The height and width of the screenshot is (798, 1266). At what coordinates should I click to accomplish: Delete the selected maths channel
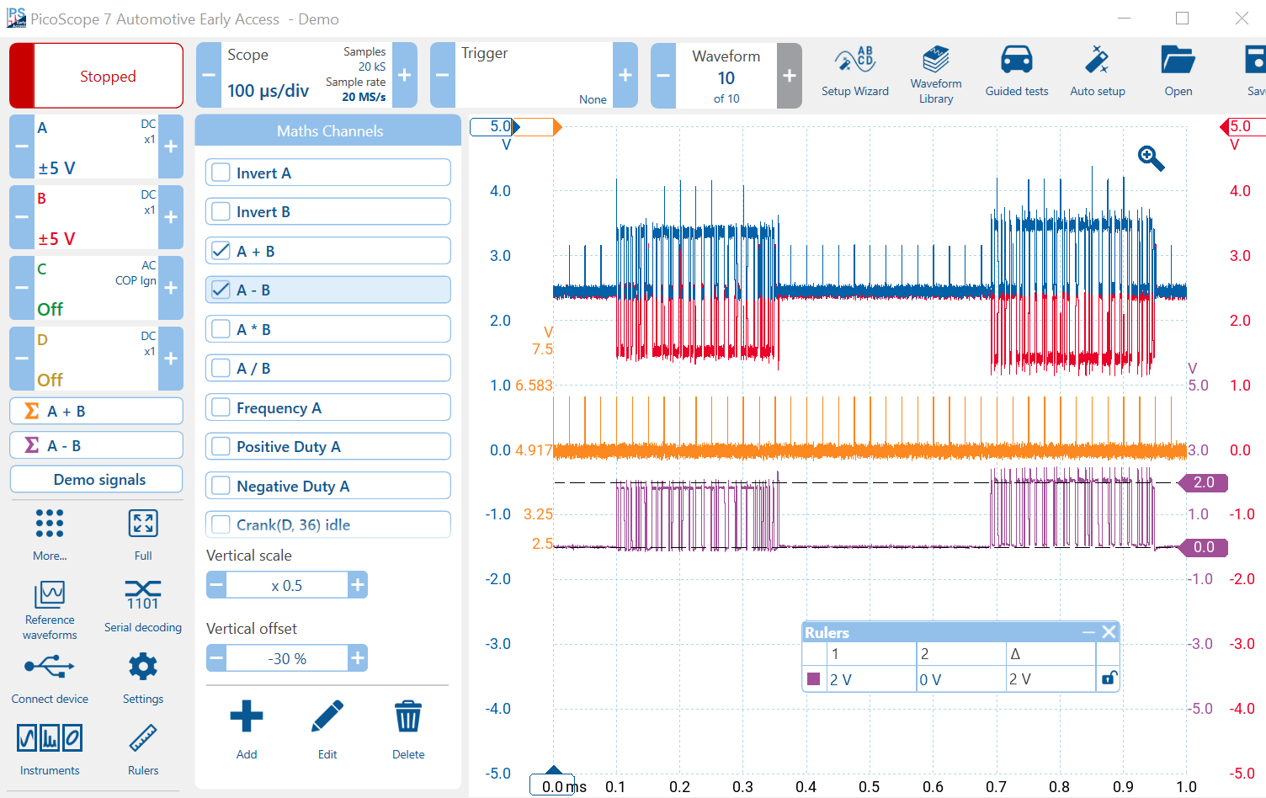point(408,729)
